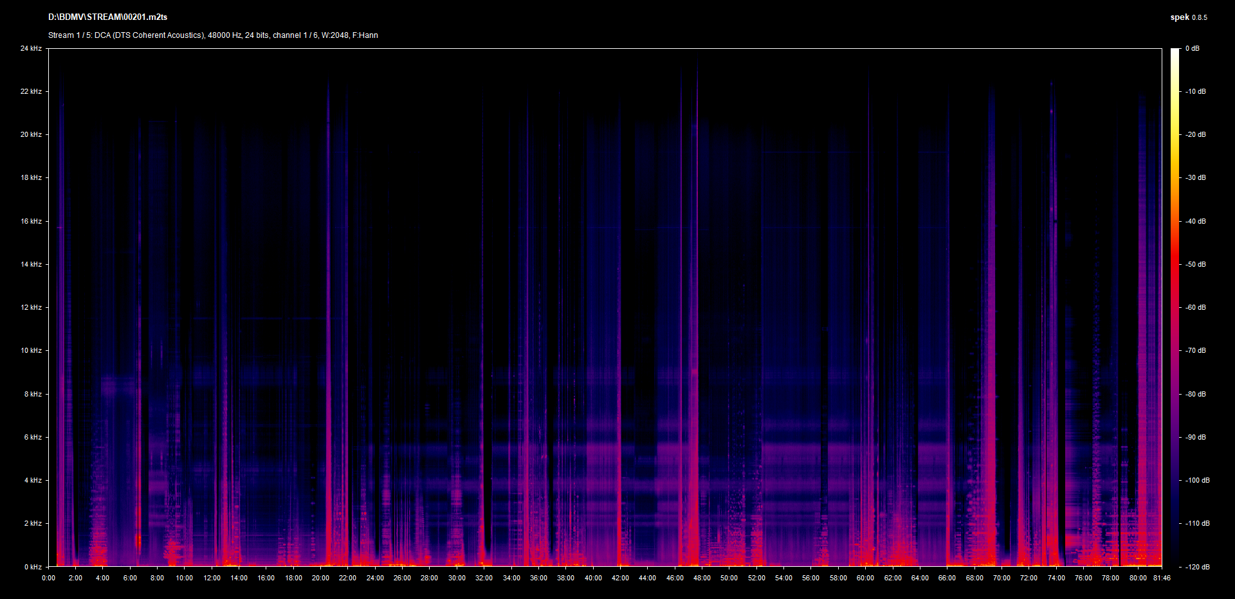Click the 81:46 end time marker

tap(1162, 578)
